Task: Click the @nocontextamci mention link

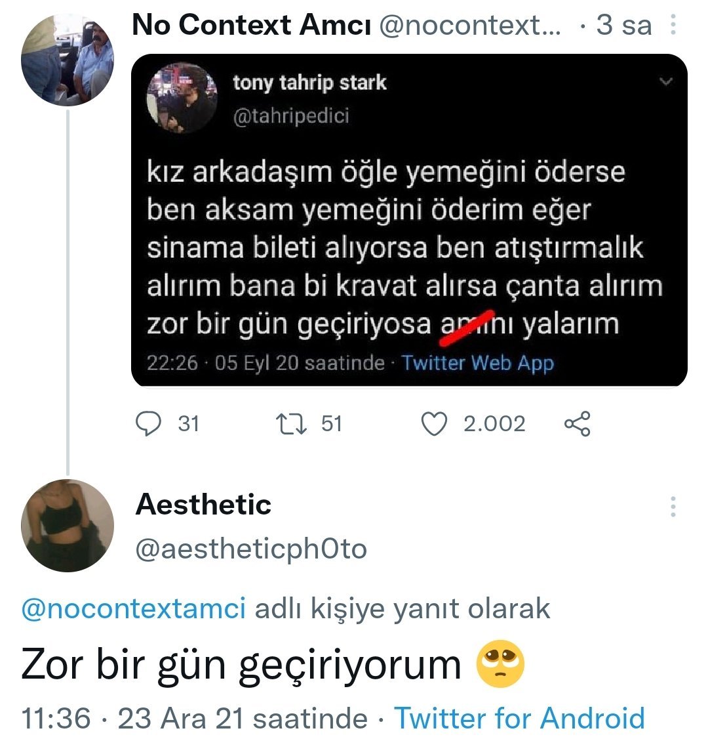Action: 134,609
